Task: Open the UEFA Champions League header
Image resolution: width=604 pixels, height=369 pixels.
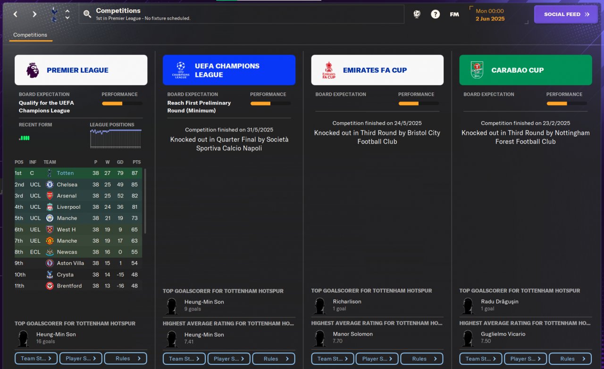Action: tap(229, 70)
